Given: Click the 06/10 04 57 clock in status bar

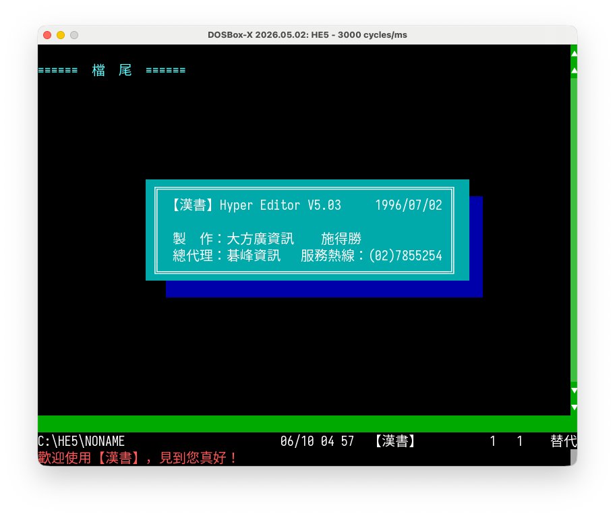Looking at the screenshot, I should click(318, 441).
